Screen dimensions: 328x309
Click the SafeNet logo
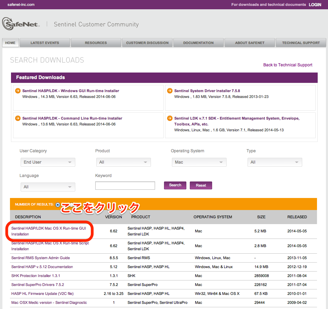21,24
